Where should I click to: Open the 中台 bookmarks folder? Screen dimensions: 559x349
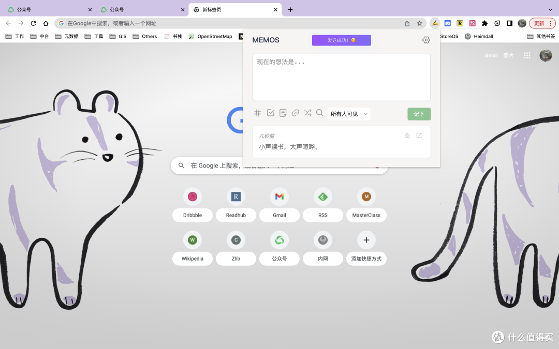39,36
